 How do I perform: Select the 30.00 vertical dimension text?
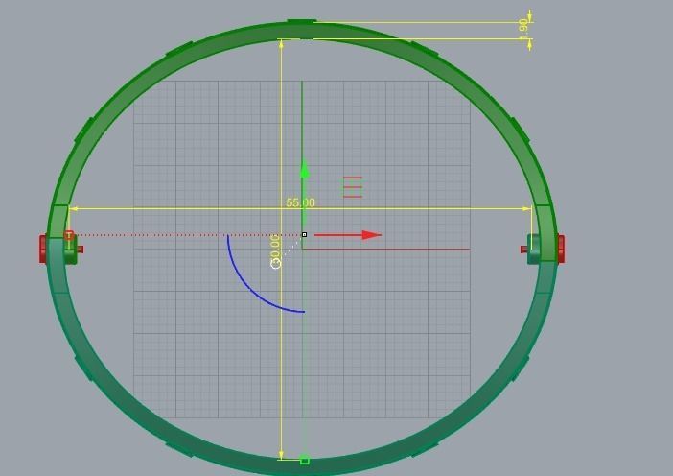click(x=275, y=248)
